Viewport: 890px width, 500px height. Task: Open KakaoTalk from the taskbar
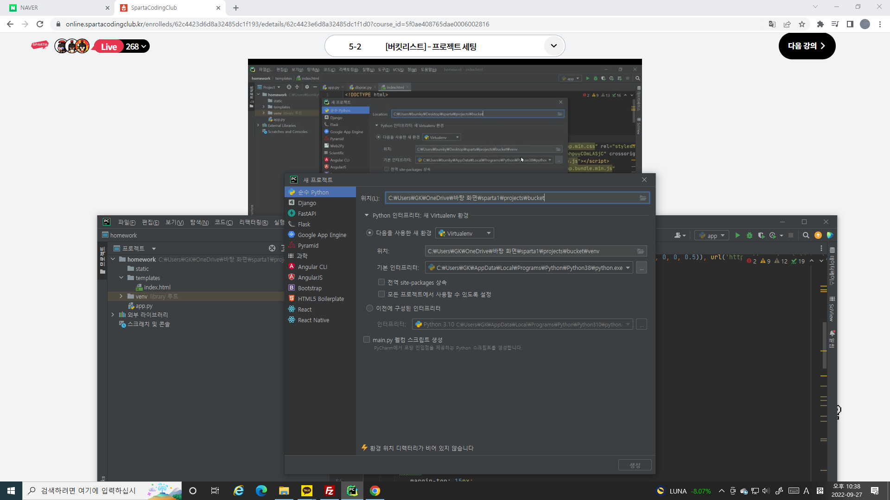(x=307, y=491)
